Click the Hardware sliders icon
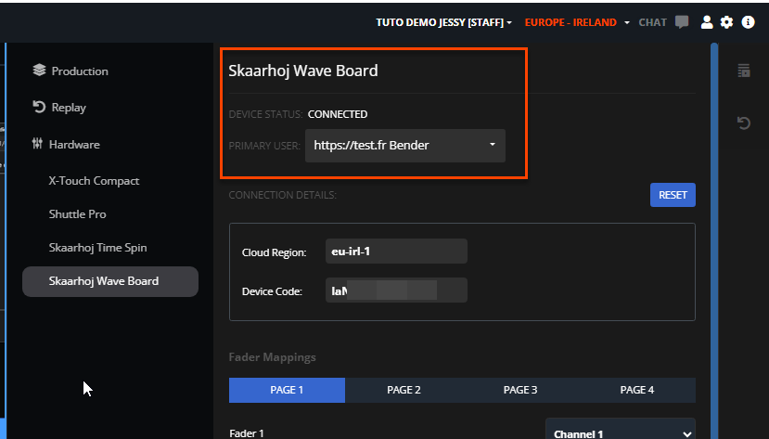This screenshot has height=439, width=769. pos(38,145)
